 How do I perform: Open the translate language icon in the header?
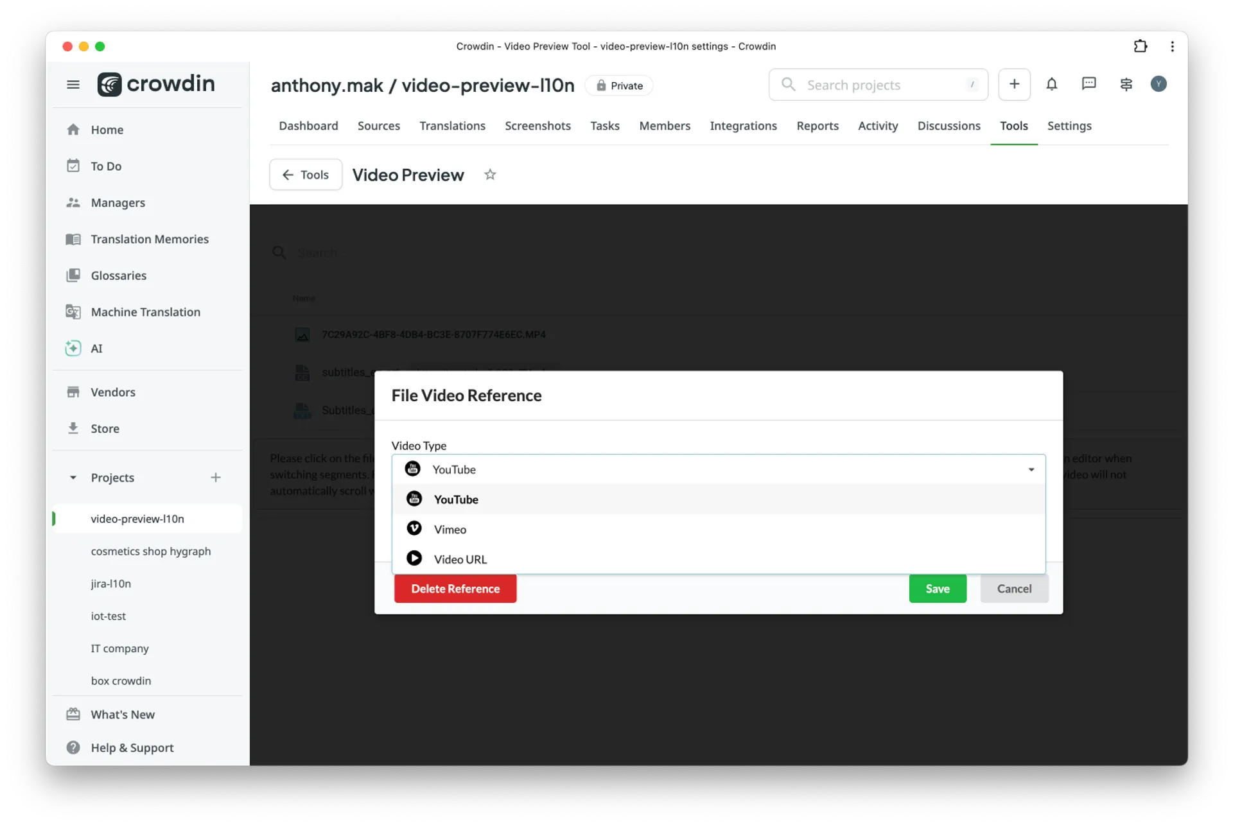(x=1126, y=84)
